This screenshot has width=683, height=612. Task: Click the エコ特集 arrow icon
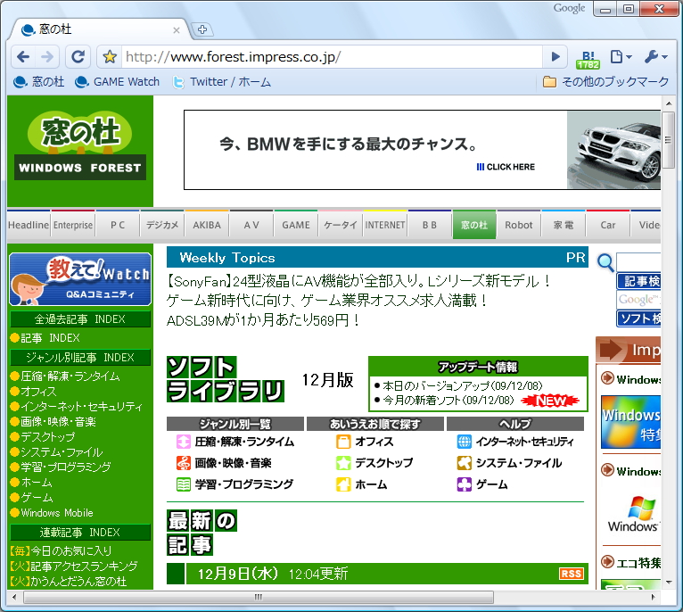tap(607, 562)
